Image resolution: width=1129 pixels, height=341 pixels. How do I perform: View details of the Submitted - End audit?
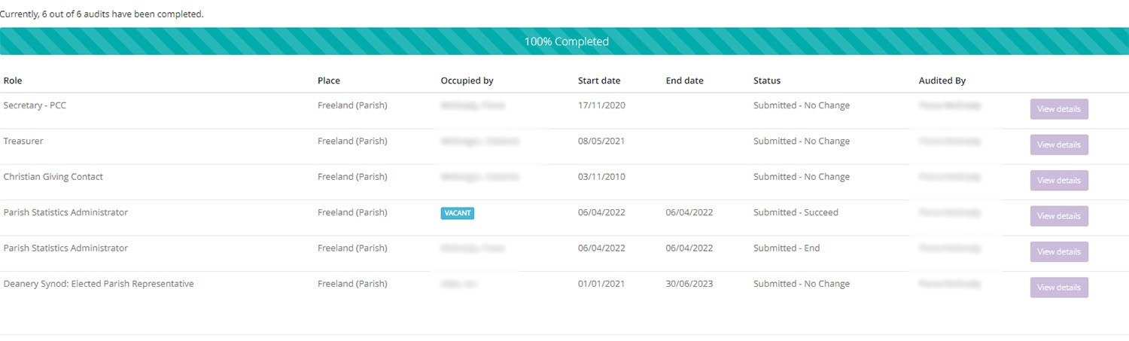(x=1058, y=251)
